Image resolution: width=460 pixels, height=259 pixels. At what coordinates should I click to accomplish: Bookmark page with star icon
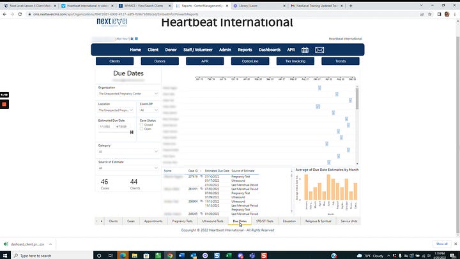(430, 14)
